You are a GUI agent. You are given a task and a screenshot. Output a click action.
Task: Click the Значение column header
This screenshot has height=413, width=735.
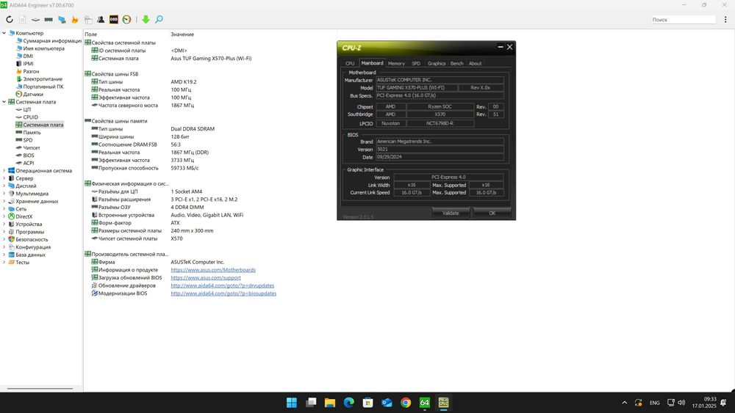(182, 34)
